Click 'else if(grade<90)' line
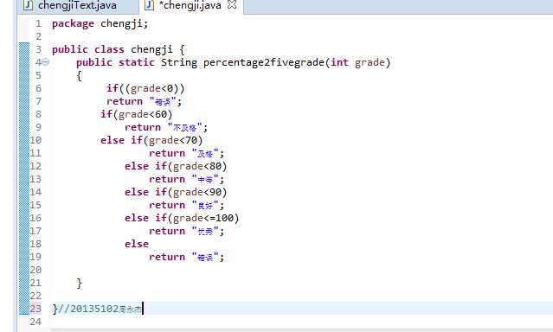The width and height of the screenshot is (553, 332). pyautogui.click(x=176, y=192)
